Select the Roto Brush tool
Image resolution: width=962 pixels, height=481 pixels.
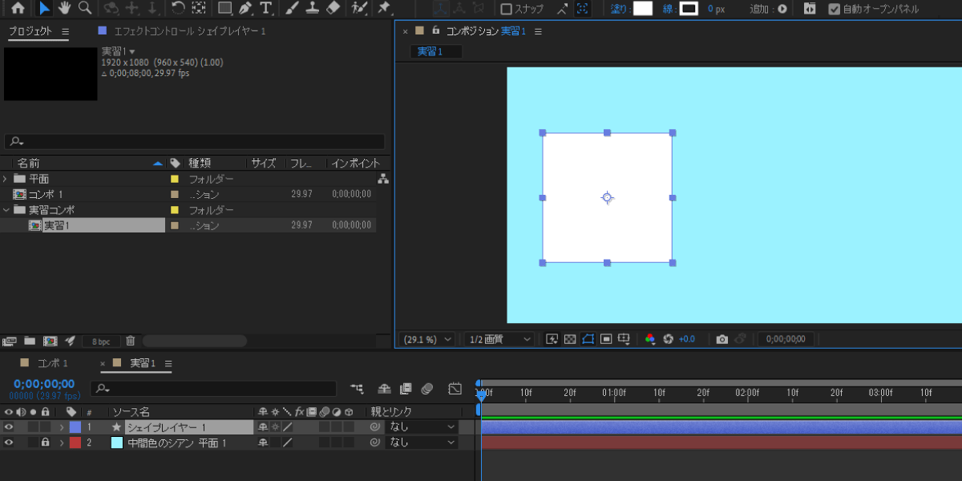pyautogui.click(x=360, y=9)
